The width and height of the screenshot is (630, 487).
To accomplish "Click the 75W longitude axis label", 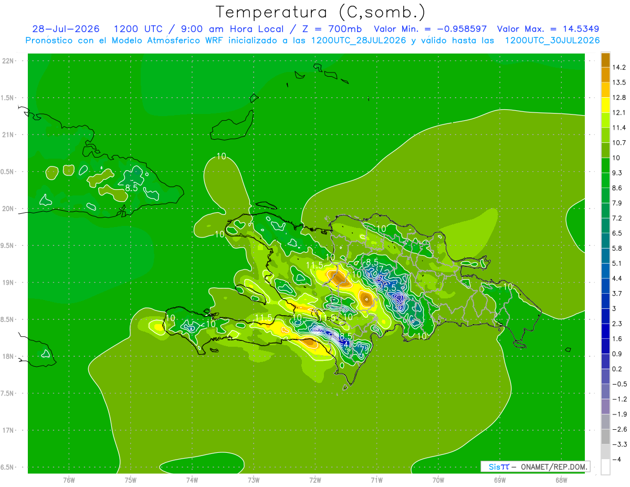I will pyautogui.click(x=131, y=480).
